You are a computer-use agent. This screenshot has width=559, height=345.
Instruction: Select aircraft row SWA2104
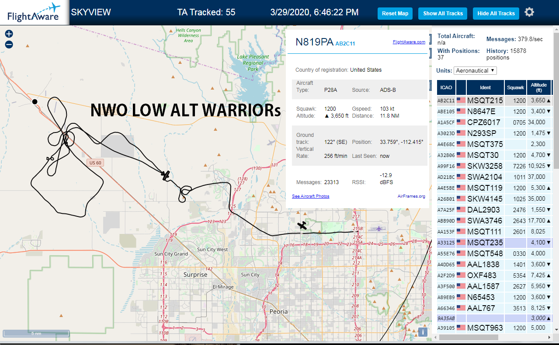(x=495, y=177)
